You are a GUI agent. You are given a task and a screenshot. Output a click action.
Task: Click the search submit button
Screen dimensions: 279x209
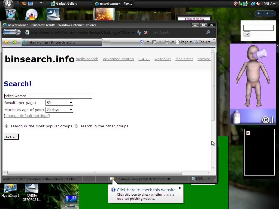11,137
